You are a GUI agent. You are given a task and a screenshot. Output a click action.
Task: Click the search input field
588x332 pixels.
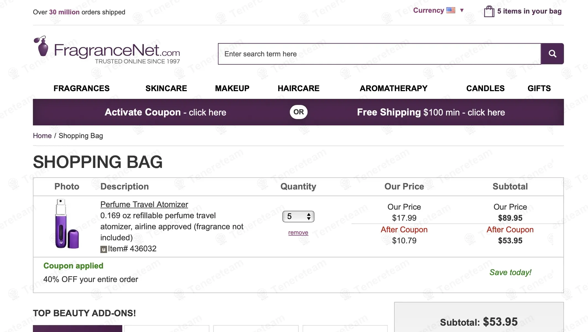pos(360,54)
